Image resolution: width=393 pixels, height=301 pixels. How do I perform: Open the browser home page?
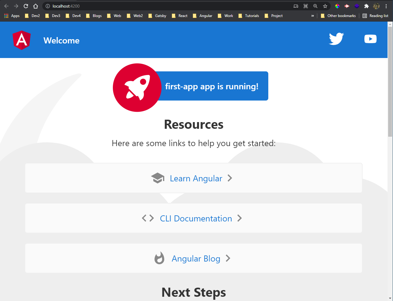coord(36,6)
